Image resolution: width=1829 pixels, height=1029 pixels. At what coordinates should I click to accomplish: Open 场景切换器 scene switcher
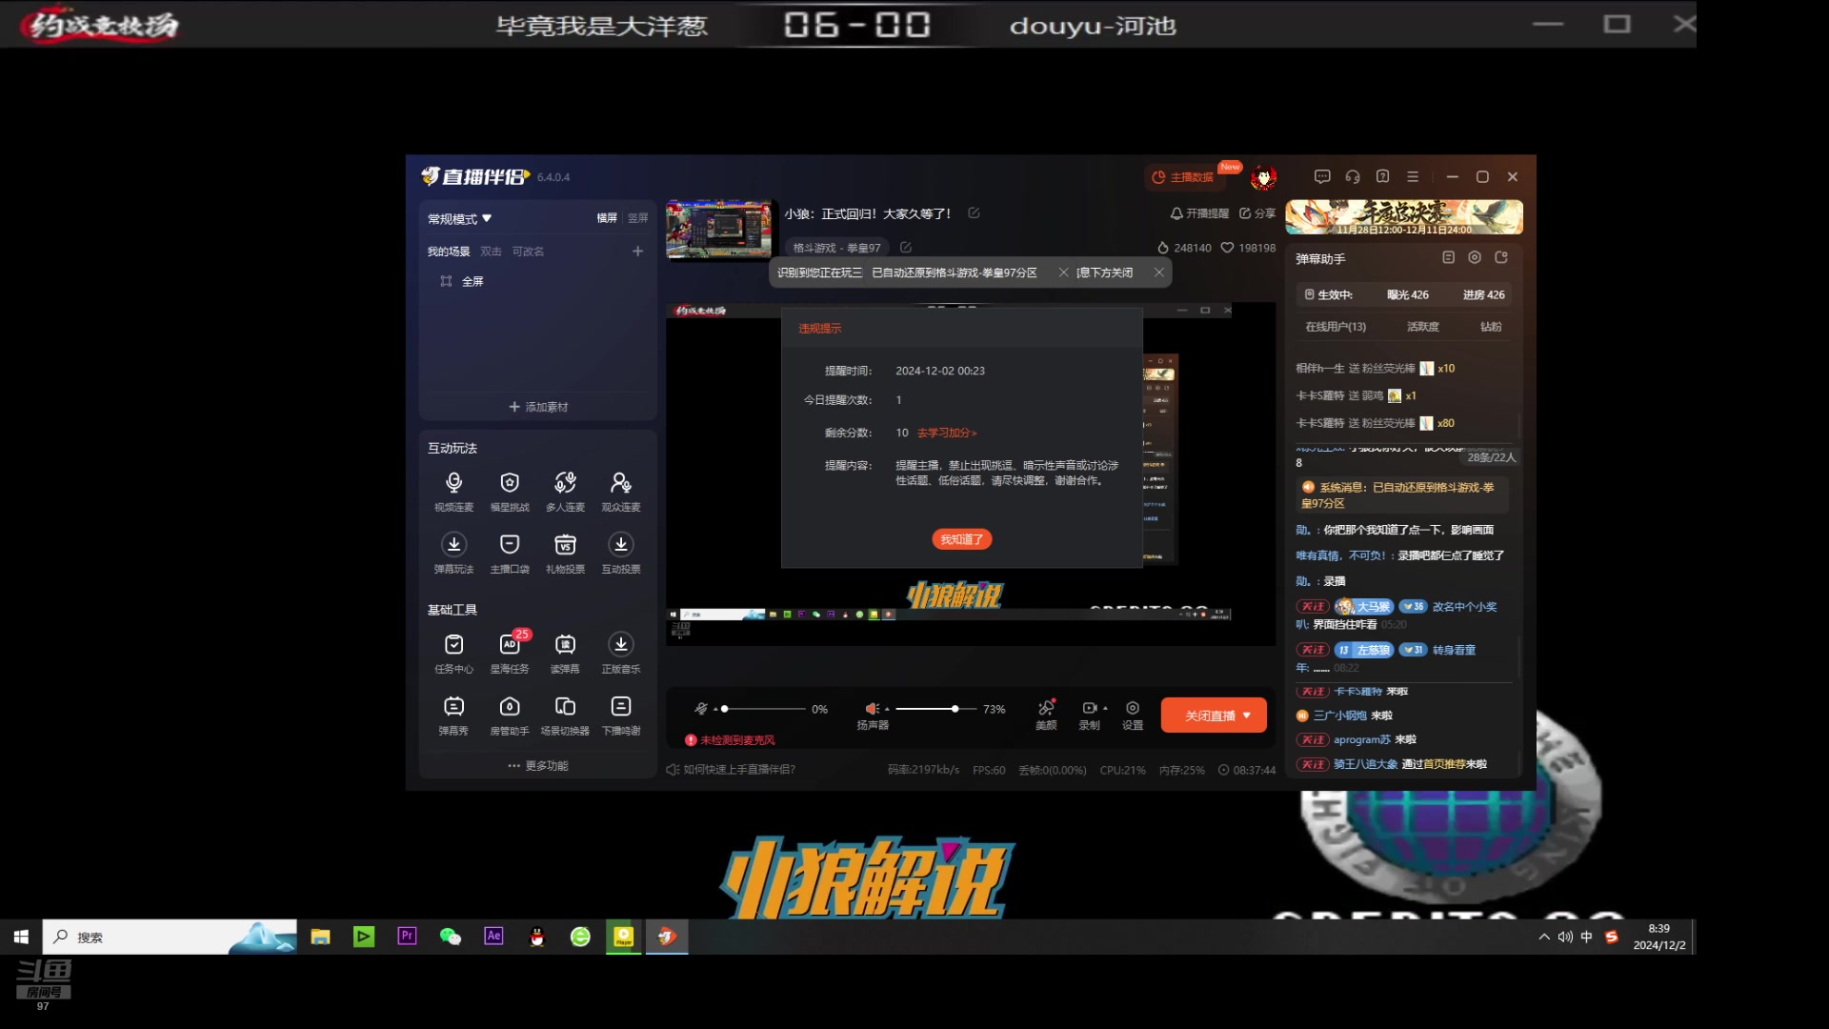565,716
